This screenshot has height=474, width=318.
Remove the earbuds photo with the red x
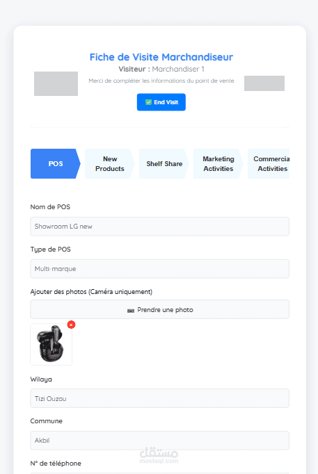(71, 325)
